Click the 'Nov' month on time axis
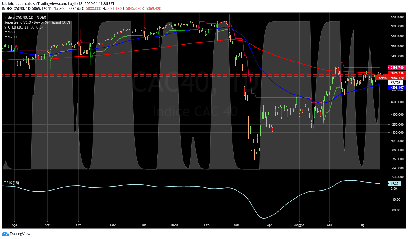 click(113, 224)
